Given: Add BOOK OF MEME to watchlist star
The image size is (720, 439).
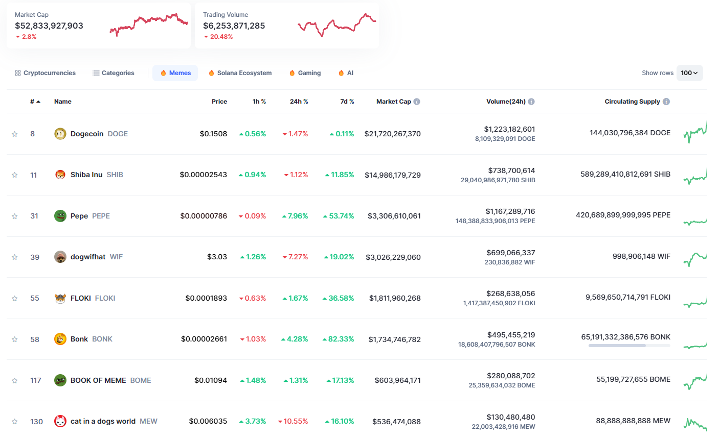Looking at the screenshot, I should click(x=15, y=381).
